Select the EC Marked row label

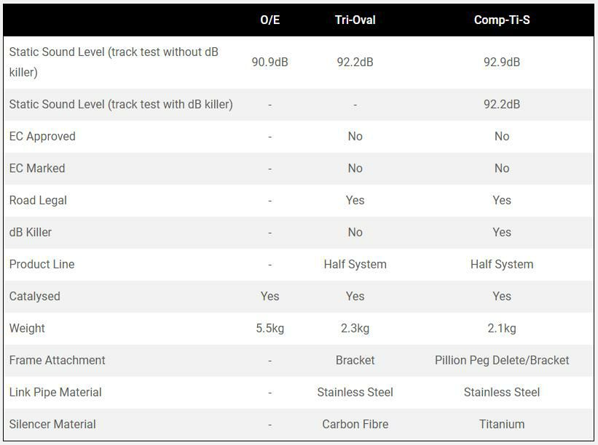[37, 169]
